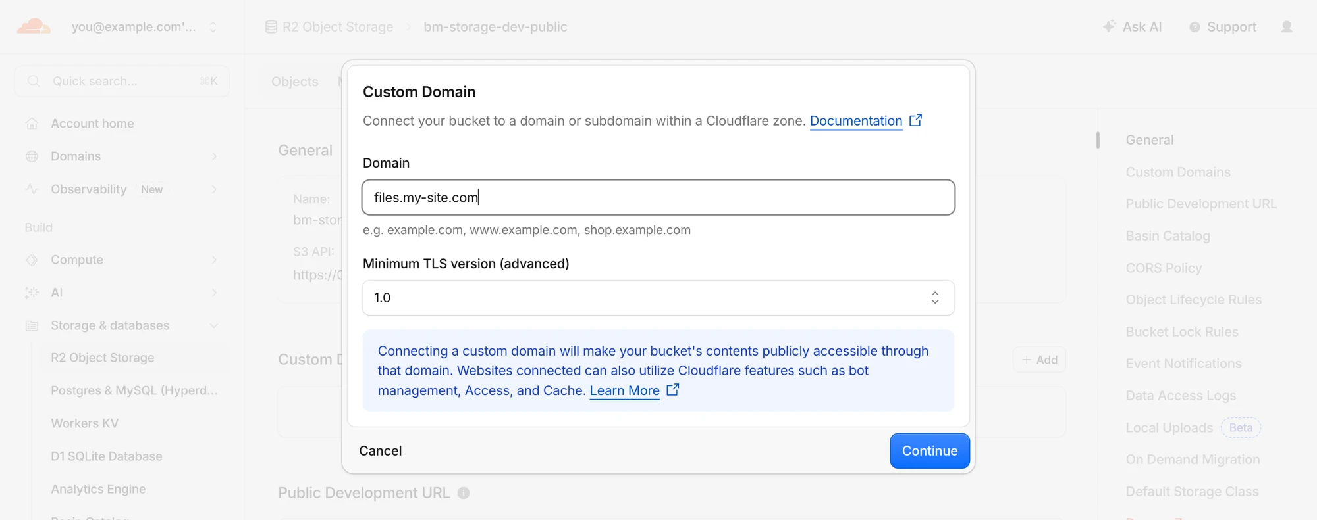The width and height of the screenshot is (1317, 520).
Task: Switch to the Objects tab
Action: click(295, 82)
